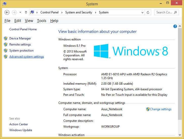Viewport: 184px width, 139px height.
Task: Click the magnifier search icon
Action: click(175, 12)
